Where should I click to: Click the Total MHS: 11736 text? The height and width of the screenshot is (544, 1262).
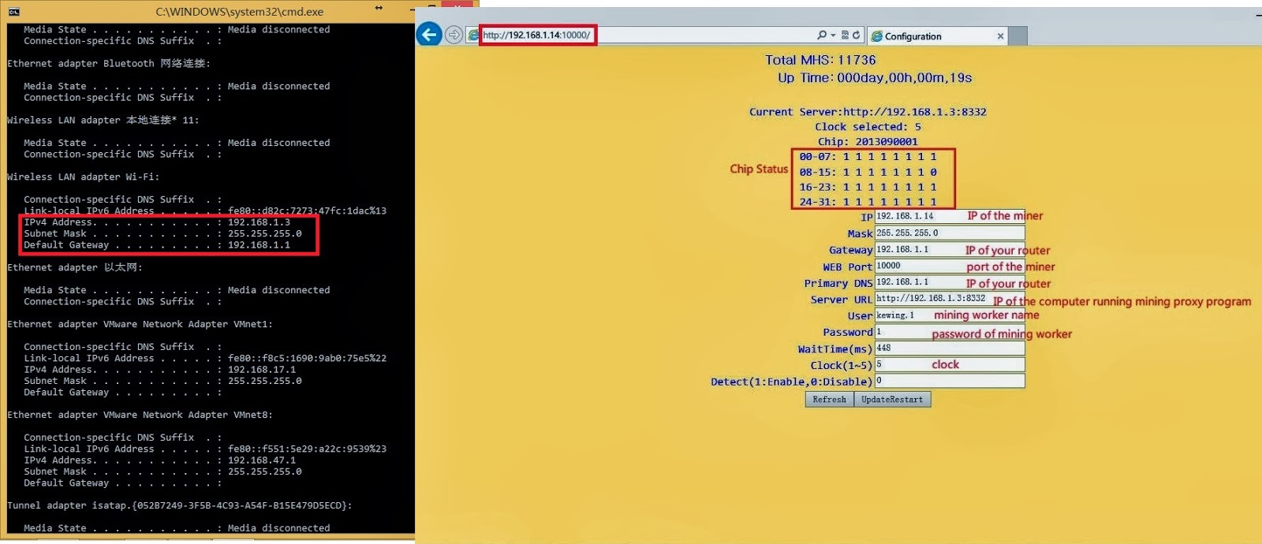[x=820, y=60]
